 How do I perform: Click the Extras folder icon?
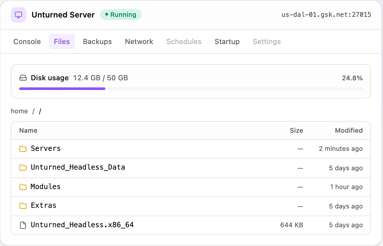pyautogui.click(x=23, y=206)
